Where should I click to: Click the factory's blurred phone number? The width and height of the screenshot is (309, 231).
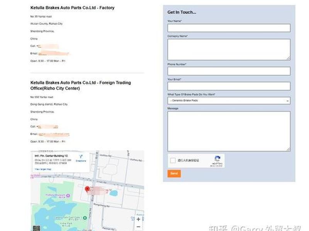tap(48, 46)
